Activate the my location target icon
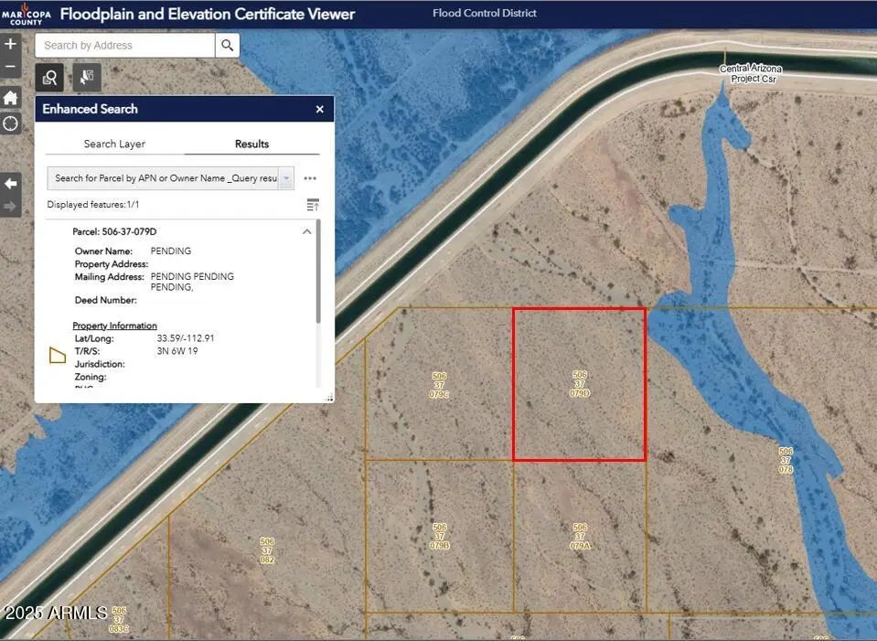 pyautogui.click(x=11, y=123)
